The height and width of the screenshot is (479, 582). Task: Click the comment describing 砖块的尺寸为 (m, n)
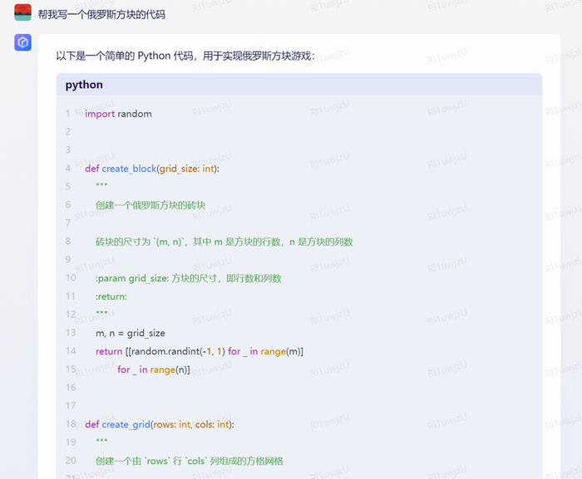pyautogui.click(x=224, y=242)
